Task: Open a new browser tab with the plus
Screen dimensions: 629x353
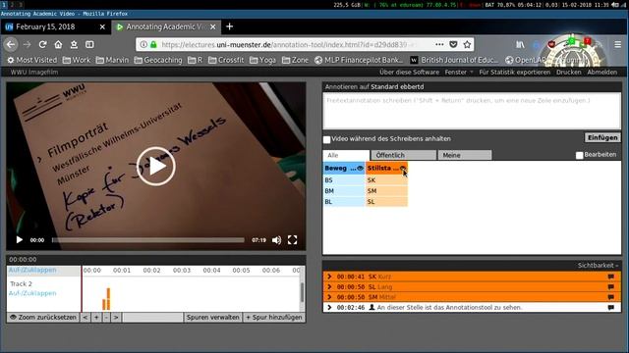Action: point(229,26)
